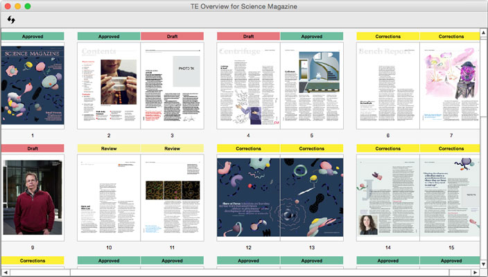Click Review status label above page 10
The width and height of the screenshot is (488, 277).
[x=109, y=148]
